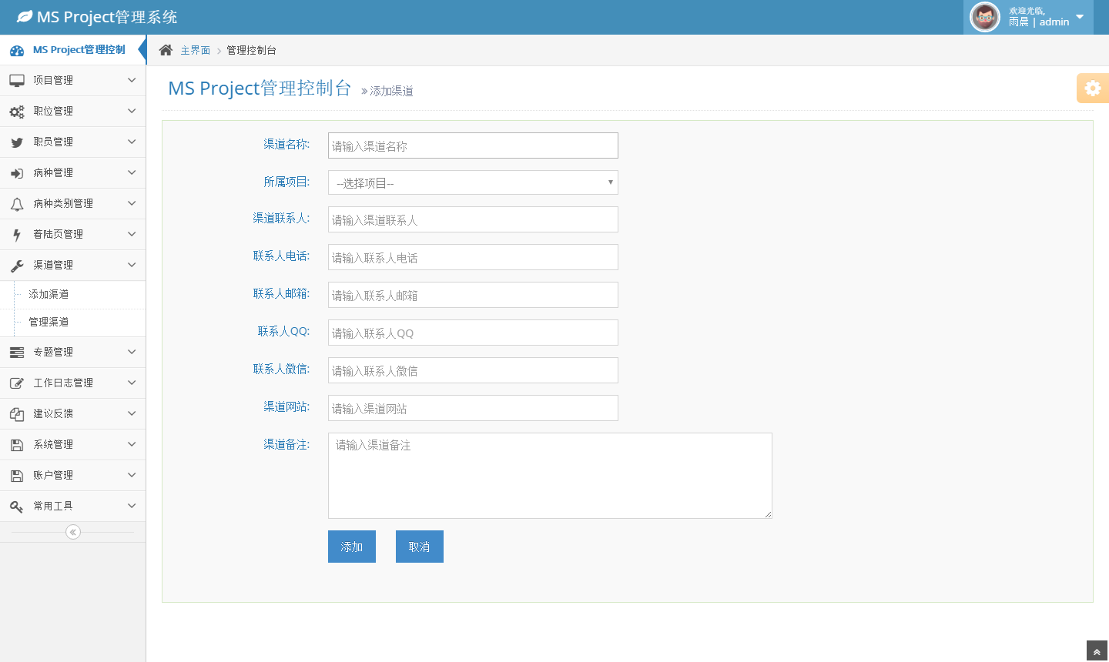Screen dimensions: 1109x662
Task: Open the 主界面 breadcrumb link
Action: point(195,50)
